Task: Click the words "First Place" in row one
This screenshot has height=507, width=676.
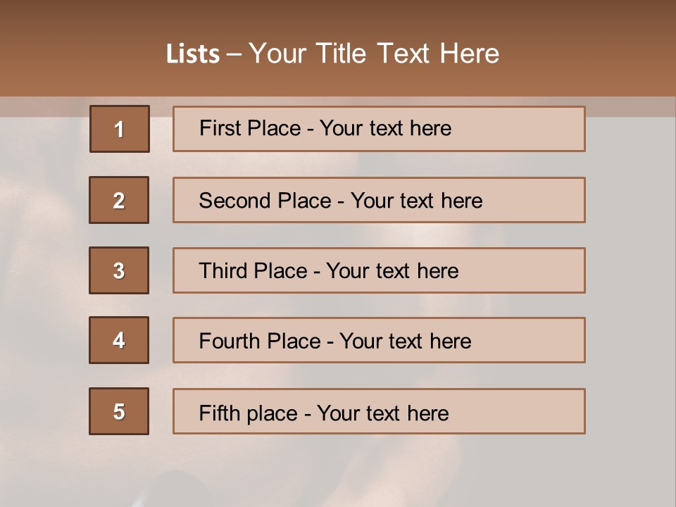Action: pos(251,128)
